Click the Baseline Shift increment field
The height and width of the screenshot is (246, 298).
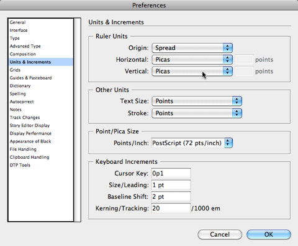point(171,197)
